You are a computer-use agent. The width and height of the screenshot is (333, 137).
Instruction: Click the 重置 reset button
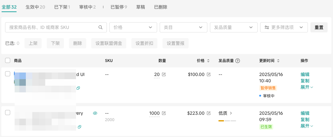tap(319, 27)
